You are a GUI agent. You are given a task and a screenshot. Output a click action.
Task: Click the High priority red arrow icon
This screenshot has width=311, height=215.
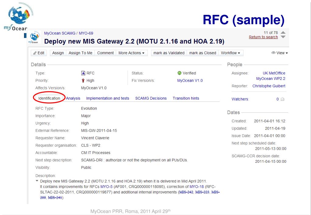[83, 80]
